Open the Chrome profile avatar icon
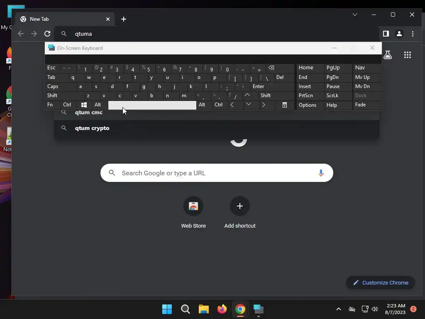This screenshot has width=425, height=319. (399, 34)
